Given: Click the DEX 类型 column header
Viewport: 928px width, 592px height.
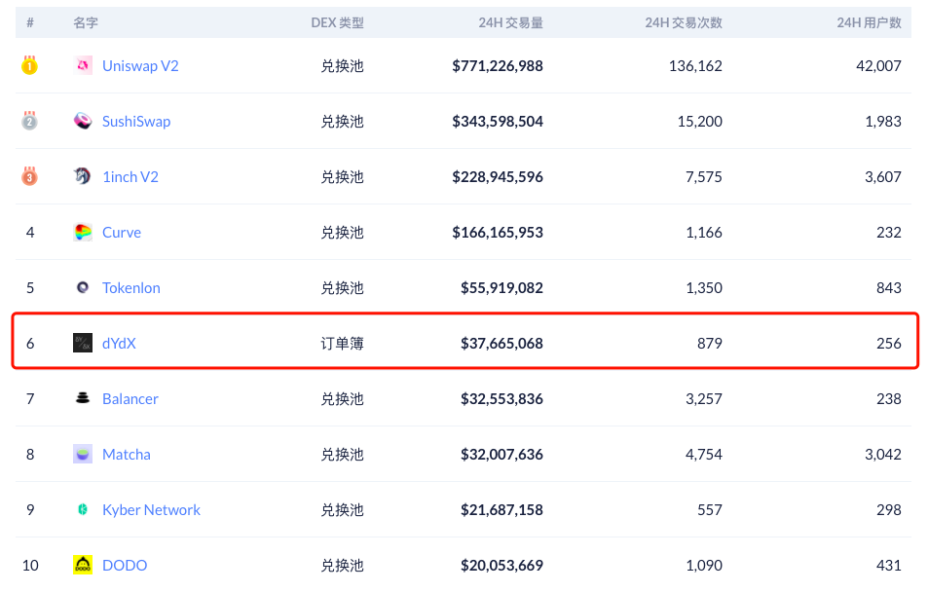Looking at the screenshot, I should click(x=337, y=22).
